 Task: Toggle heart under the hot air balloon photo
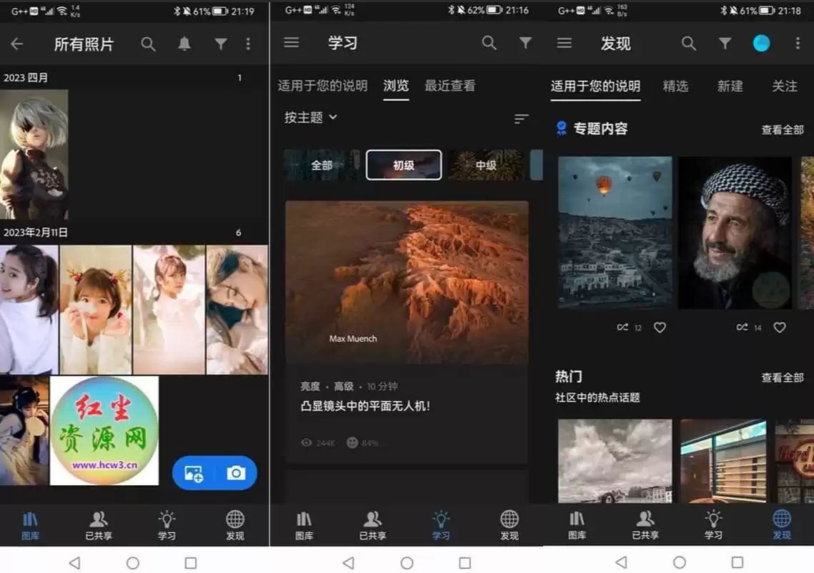point(660,327)
